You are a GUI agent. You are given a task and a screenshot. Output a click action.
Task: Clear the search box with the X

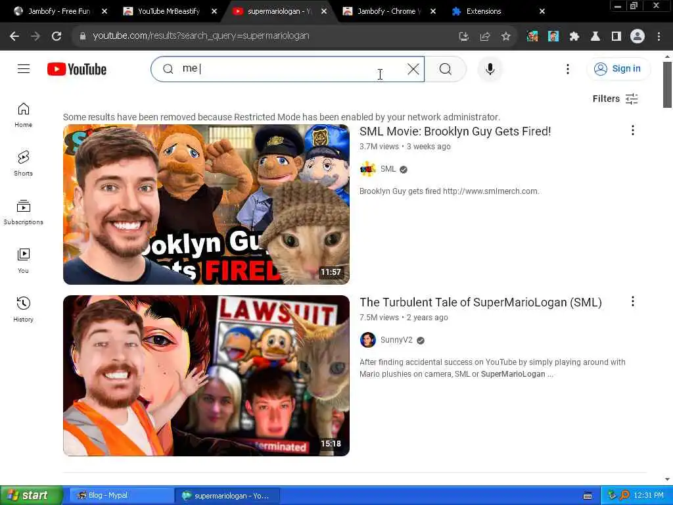[x=413, y=68]
